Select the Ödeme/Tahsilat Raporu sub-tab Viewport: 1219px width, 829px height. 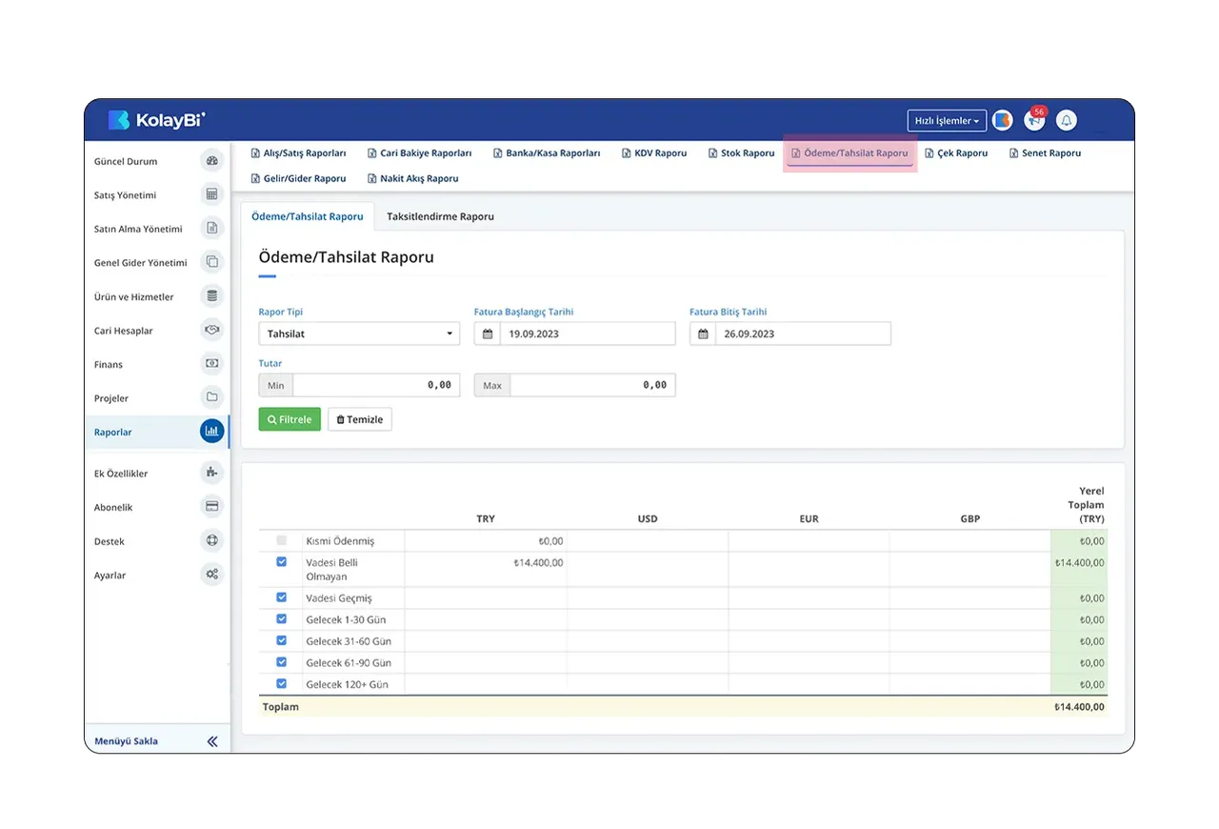[308, 216]
